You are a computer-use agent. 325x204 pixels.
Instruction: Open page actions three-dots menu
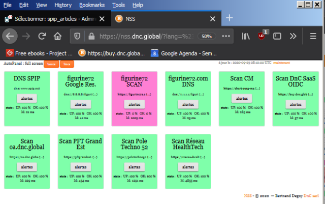coord(225,36)
